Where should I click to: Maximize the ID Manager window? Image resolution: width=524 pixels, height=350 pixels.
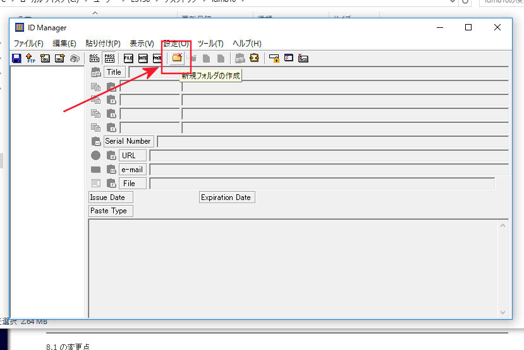pyautogui.click(x=468, y=27)
